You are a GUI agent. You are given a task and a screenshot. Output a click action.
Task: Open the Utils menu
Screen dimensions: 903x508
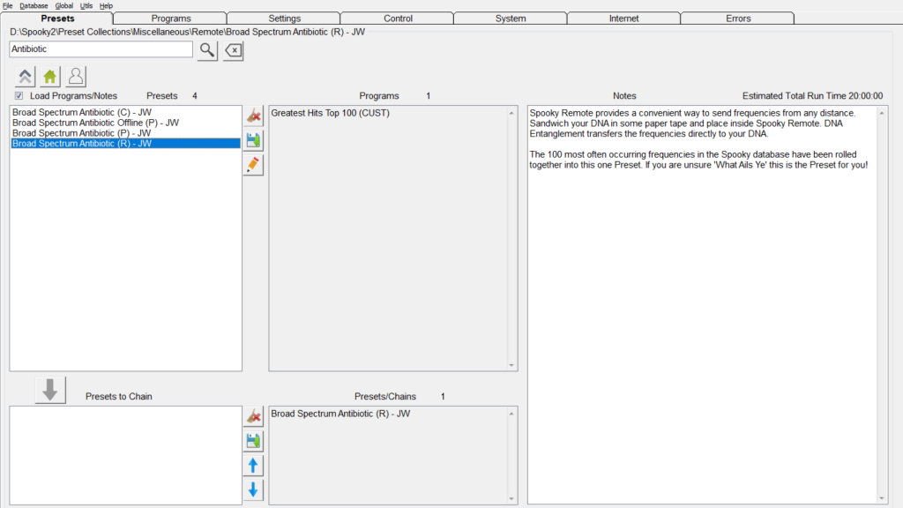click(86, 5)
